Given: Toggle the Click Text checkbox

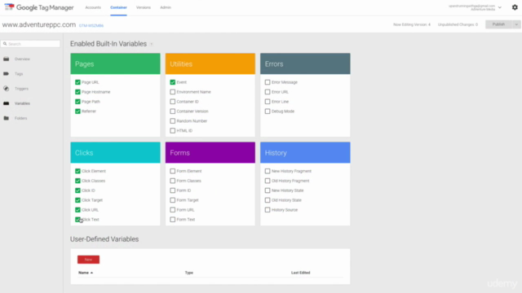Looking at the screenshot, I should [77, 220].
